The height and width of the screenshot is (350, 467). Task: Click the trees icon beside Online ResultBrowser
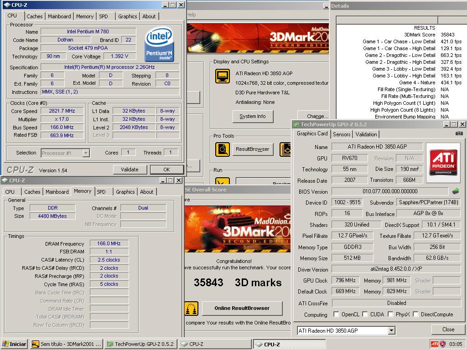click(x=191, y=309)
